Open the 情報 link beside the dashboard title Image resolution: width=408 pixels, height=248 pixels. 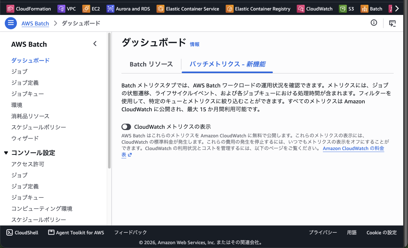point(194,44)
